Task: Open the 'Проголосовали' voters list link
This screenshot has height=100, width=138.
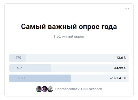Action: click(x=78, y=89)
